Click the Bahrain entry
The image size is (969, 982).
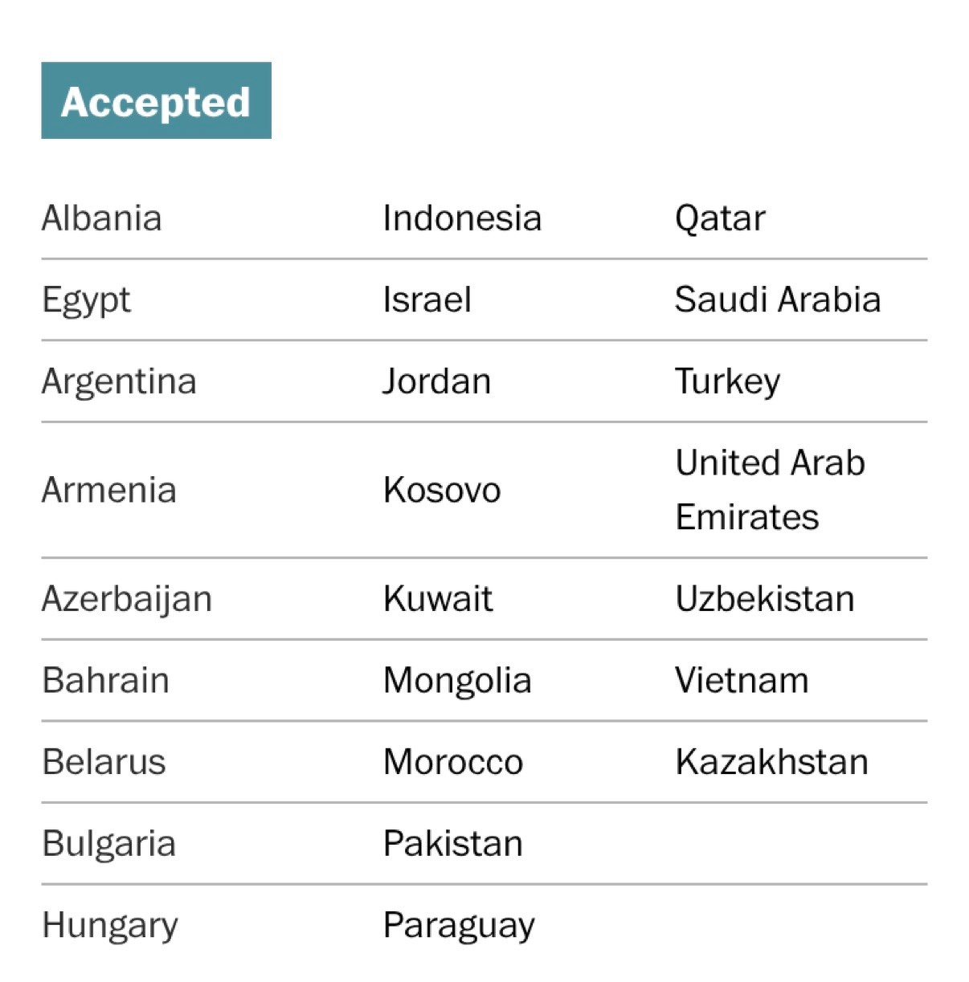click(x=105, y=681)
